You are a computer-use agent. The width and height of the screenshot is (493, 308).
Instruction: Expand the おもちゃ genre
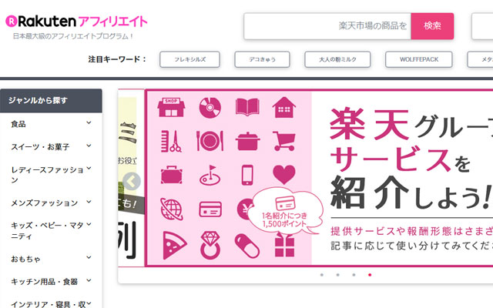coord(51,259)
